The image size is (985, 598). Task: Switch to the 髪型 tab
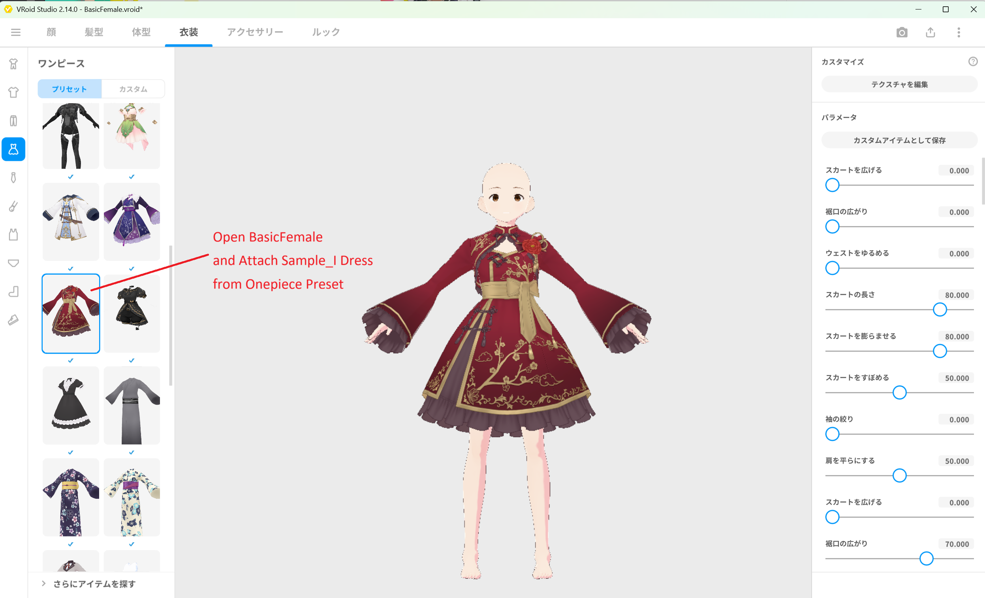[x=94, y=32]
